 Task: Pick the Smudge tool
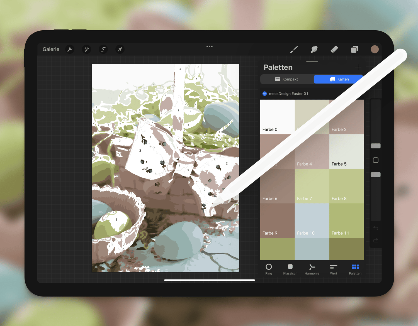(314, 49)
